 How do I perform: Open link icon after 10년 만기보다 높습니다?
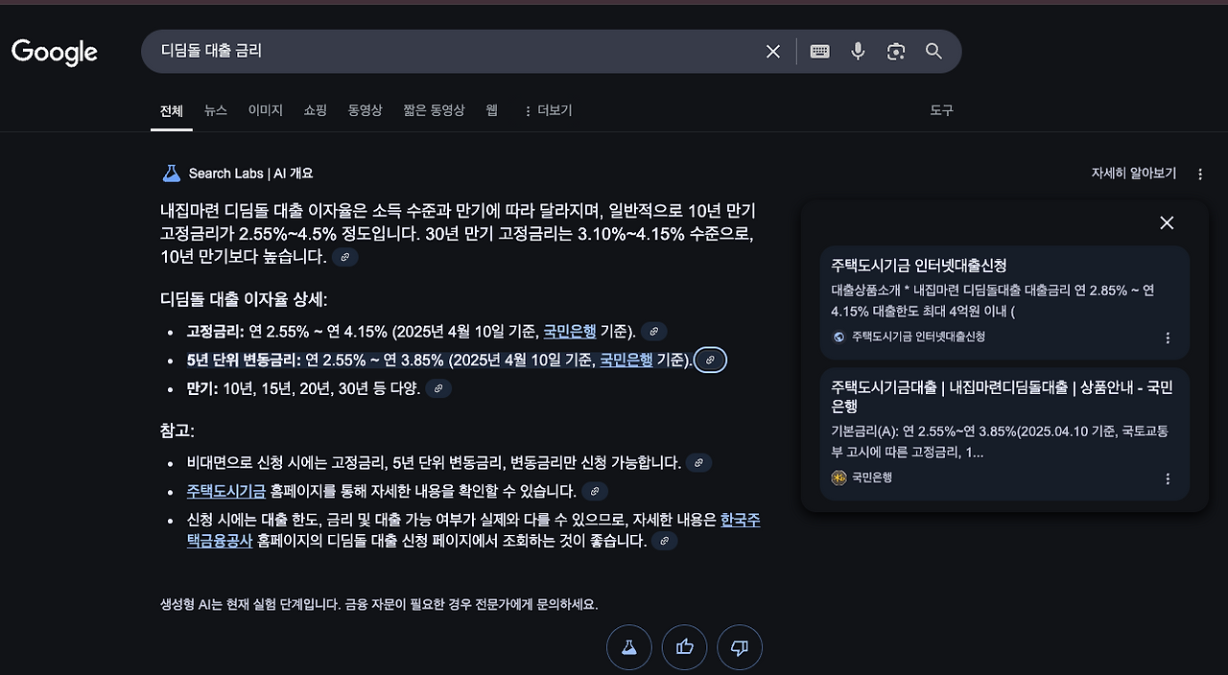(x=344, y=257)
